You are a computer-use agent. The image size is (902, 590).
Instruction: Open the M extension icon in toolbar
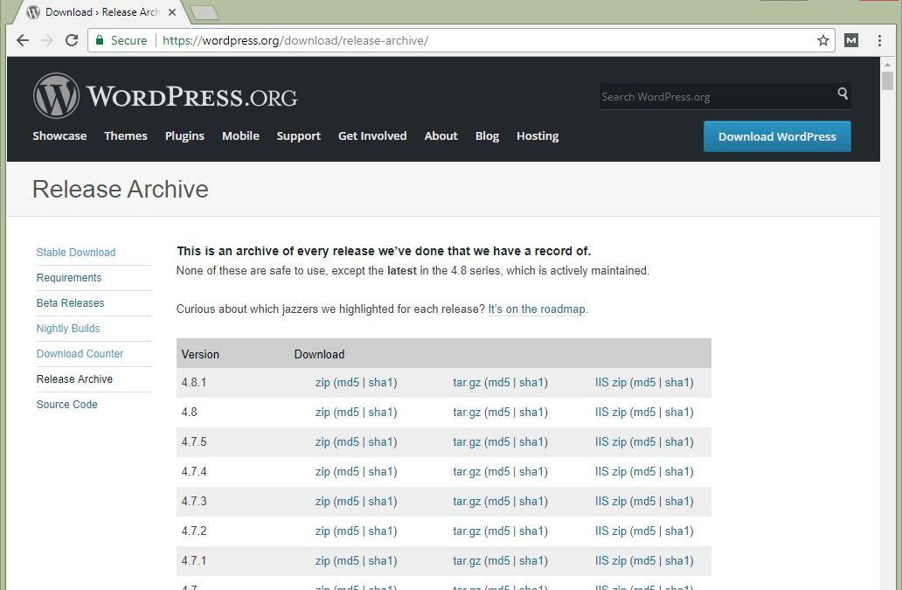(x=851, y=40)
